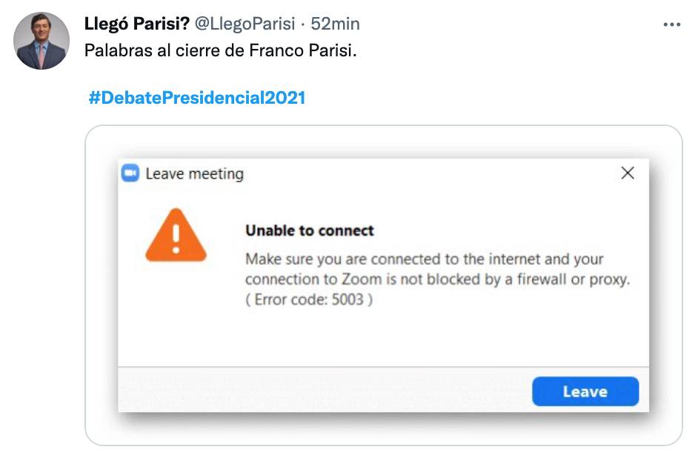The width and height of the screenshot is (698, 461).
Task: Open the tweet via the 52min timestamp
Action: tap(336, 24)
